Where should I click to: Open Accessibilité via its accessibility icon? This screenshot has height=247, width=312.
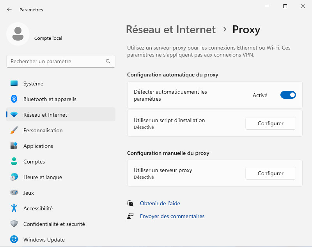[x=13, y=208]
